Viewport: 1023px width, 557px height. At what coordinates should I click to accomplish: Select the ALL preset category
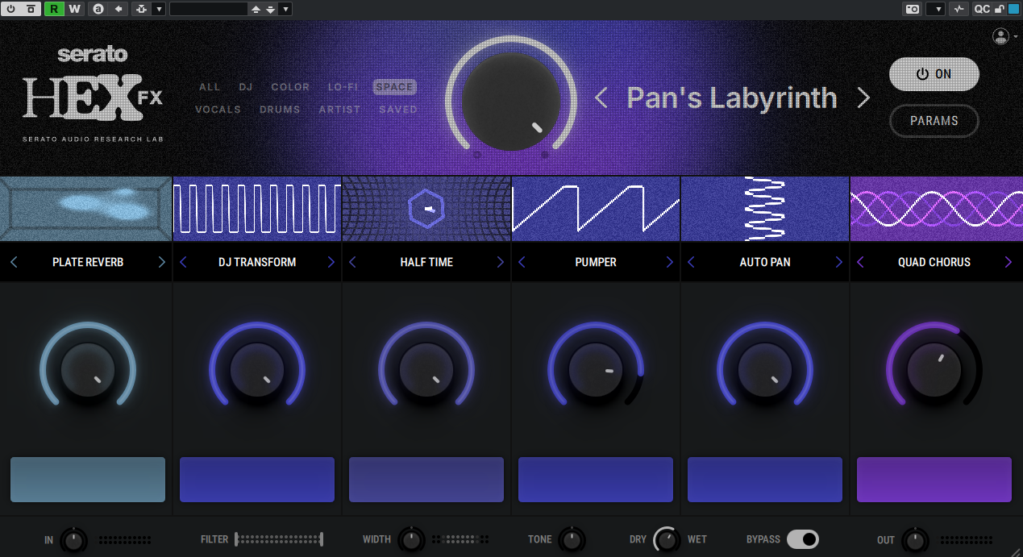[x=210, y=87]
